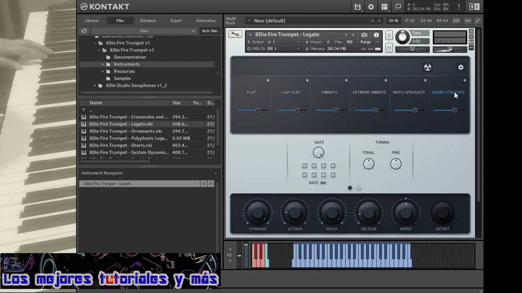Go to the next multi preset
The height and width of the screenshot is (293, 522).
click(379, 21)
